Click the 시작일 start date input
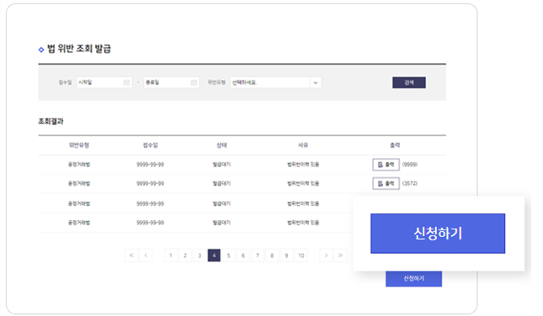Viewport: 543px width, 316px height. click(104, 82)
